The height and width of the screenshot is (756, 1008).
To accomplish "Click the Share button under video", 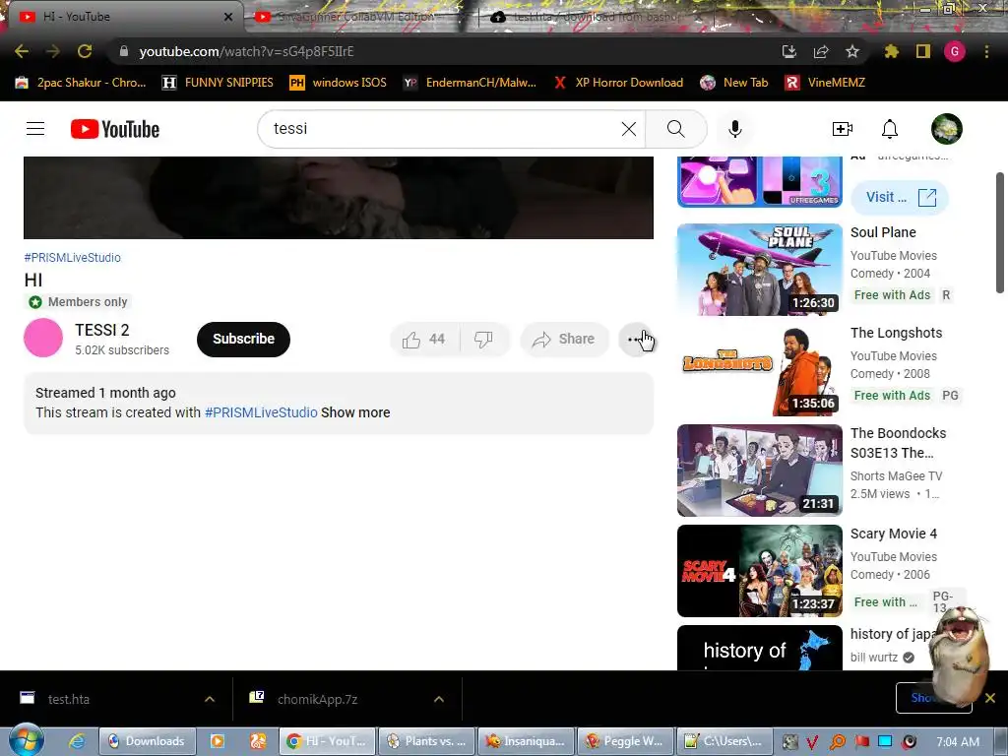I will click(x=564, y=339).
